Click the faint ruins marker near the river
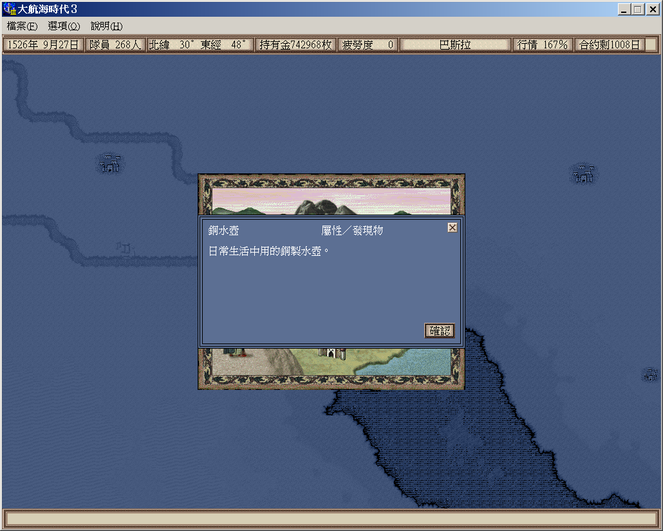The height and width of the screenshot is (531, 663). (x=124, y=246)
